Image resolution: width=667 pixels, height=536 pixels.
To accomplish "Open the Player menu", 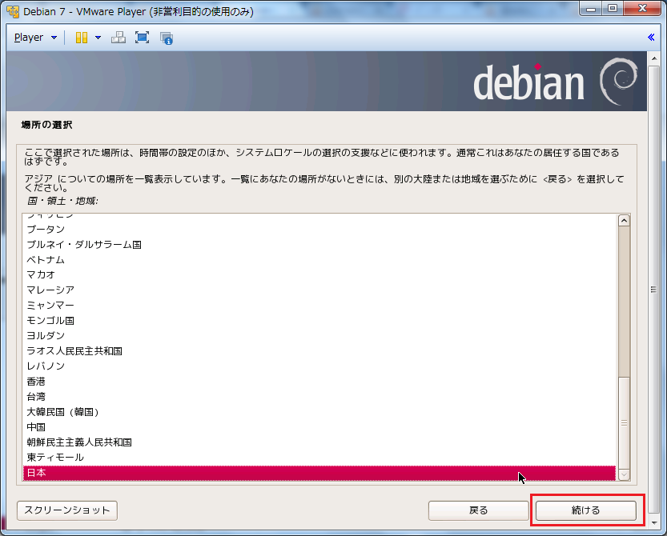I will pos(35,38).
